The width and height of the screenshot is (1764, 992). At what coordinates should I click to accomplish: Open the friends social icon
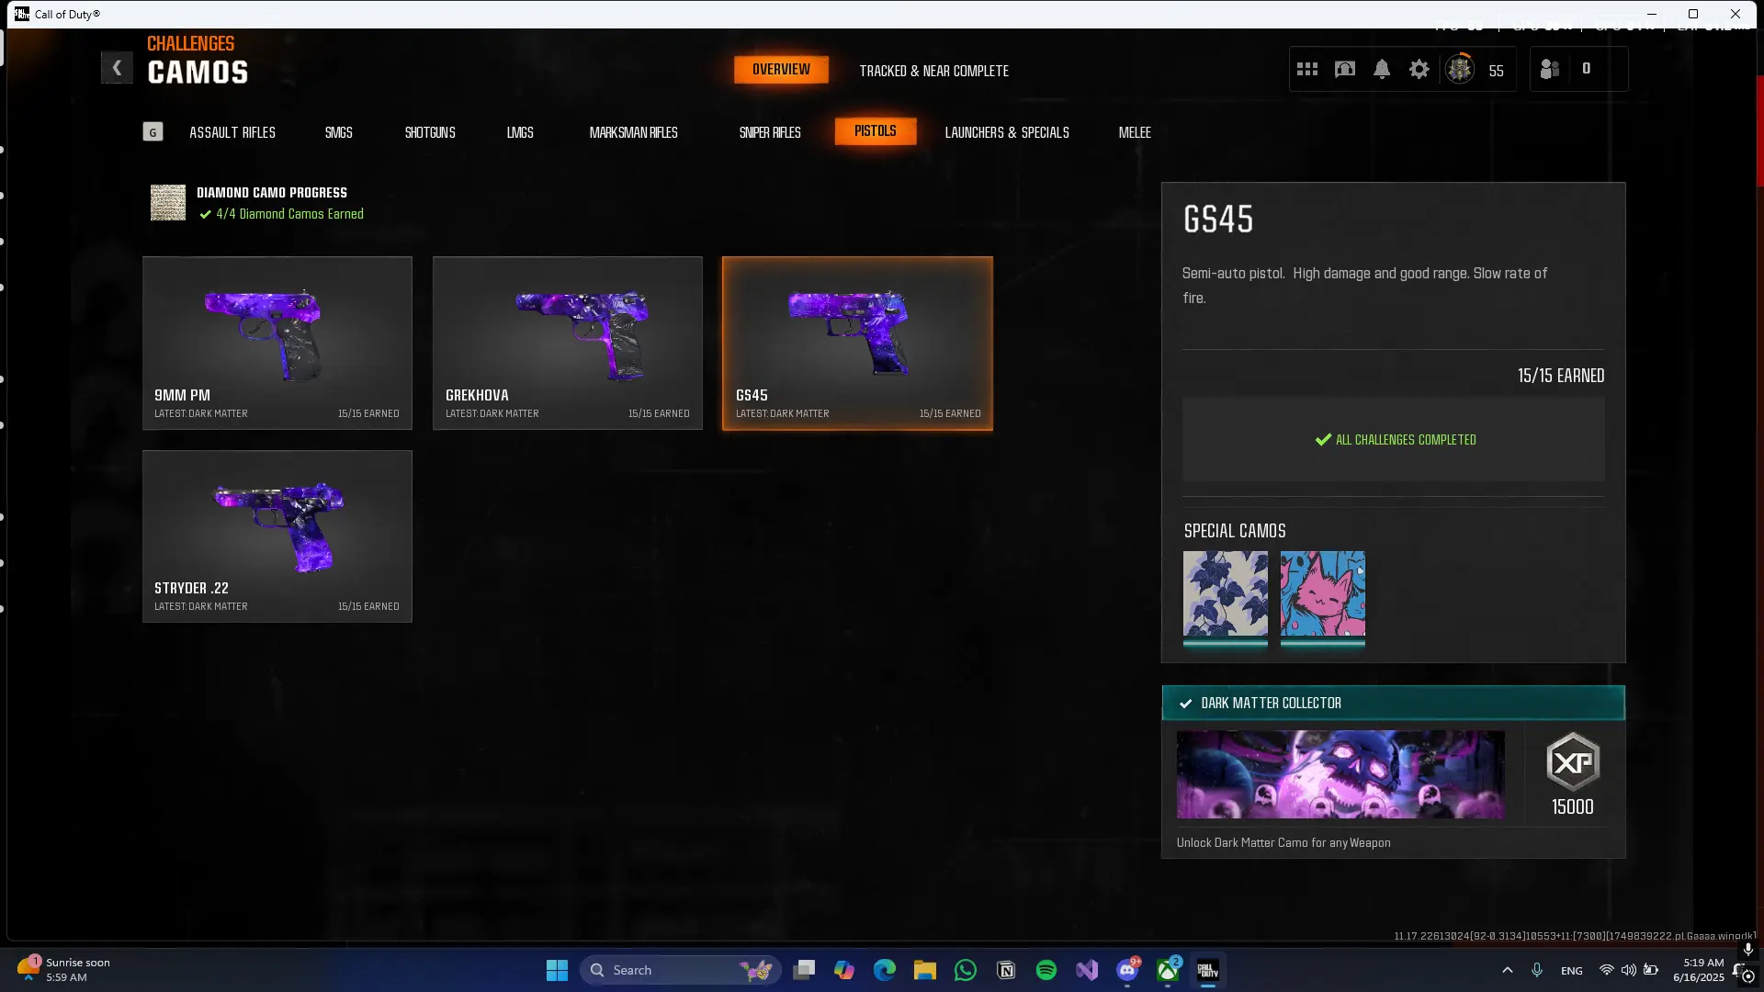point(1550,70)
